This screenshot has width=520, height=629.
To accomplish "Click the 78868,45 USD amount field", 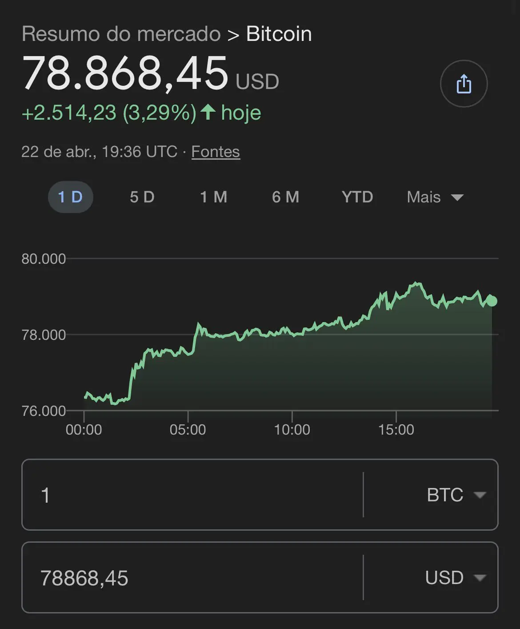I will pos(191,577).
